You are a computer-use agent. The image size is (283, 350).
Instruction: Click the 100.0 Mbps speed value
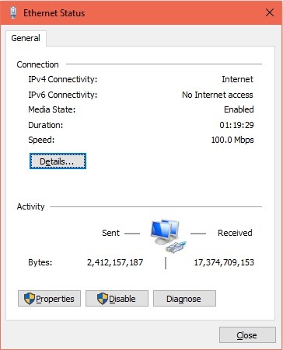(232, 140)
